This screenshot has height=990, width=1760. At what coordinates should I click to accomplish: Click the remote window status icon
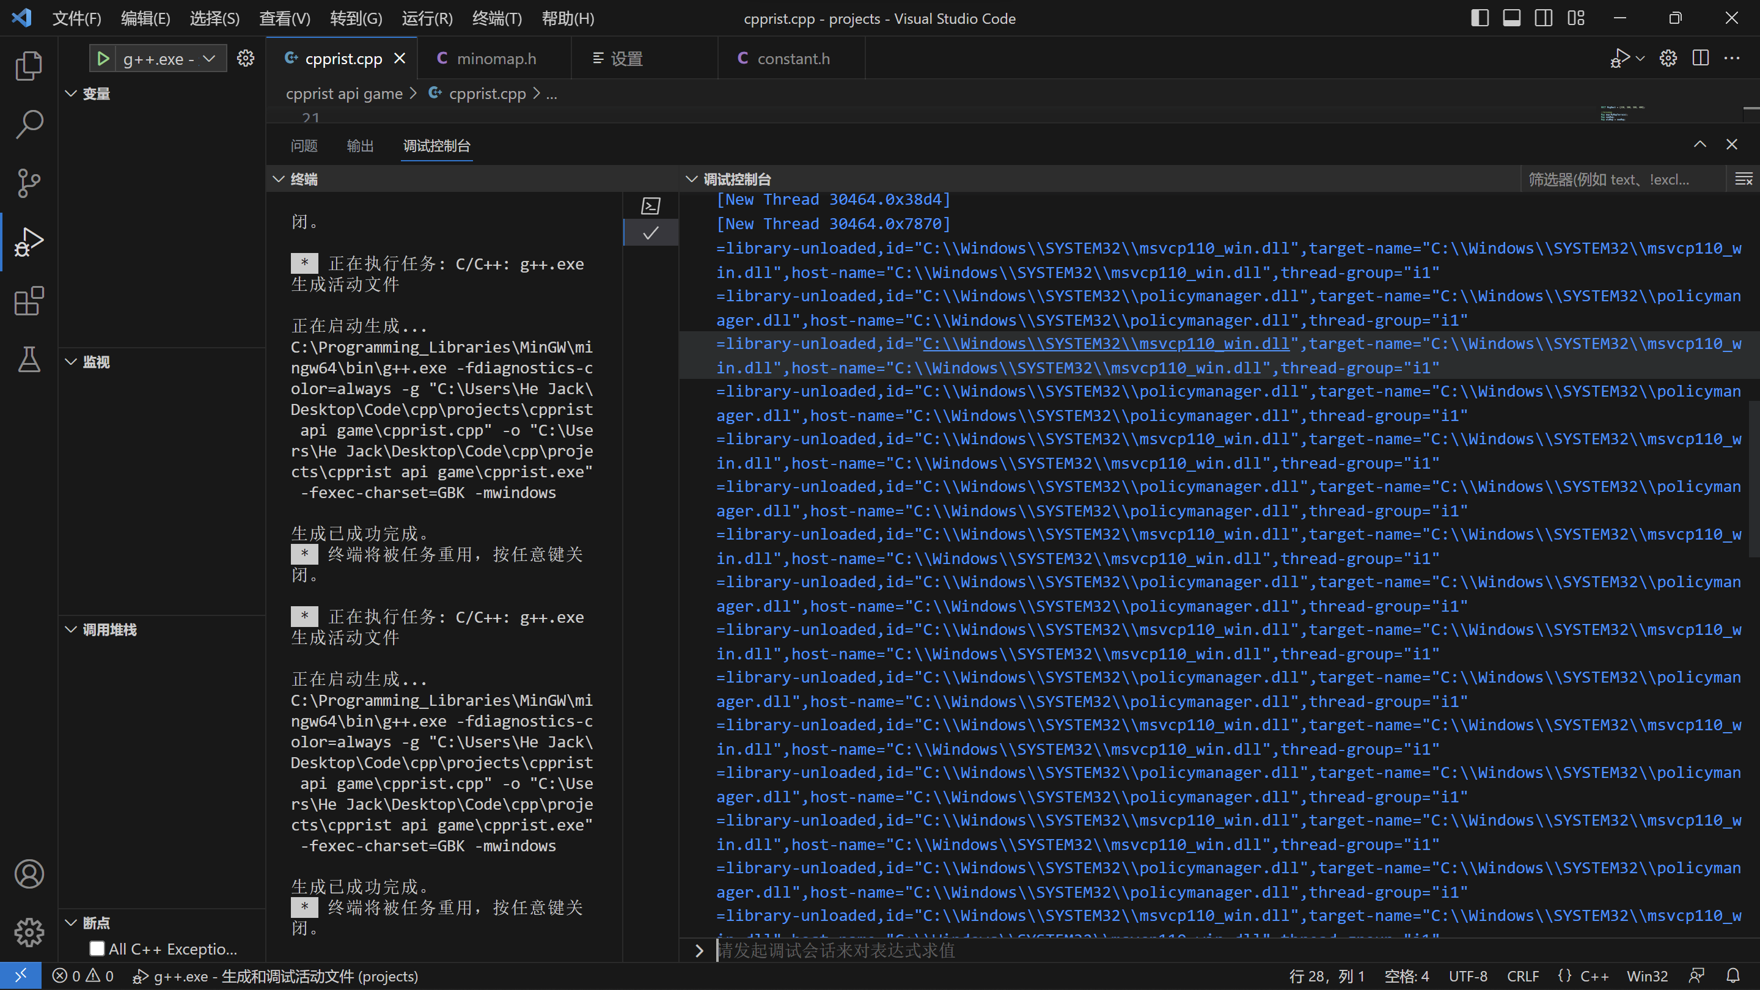(21, 976)
